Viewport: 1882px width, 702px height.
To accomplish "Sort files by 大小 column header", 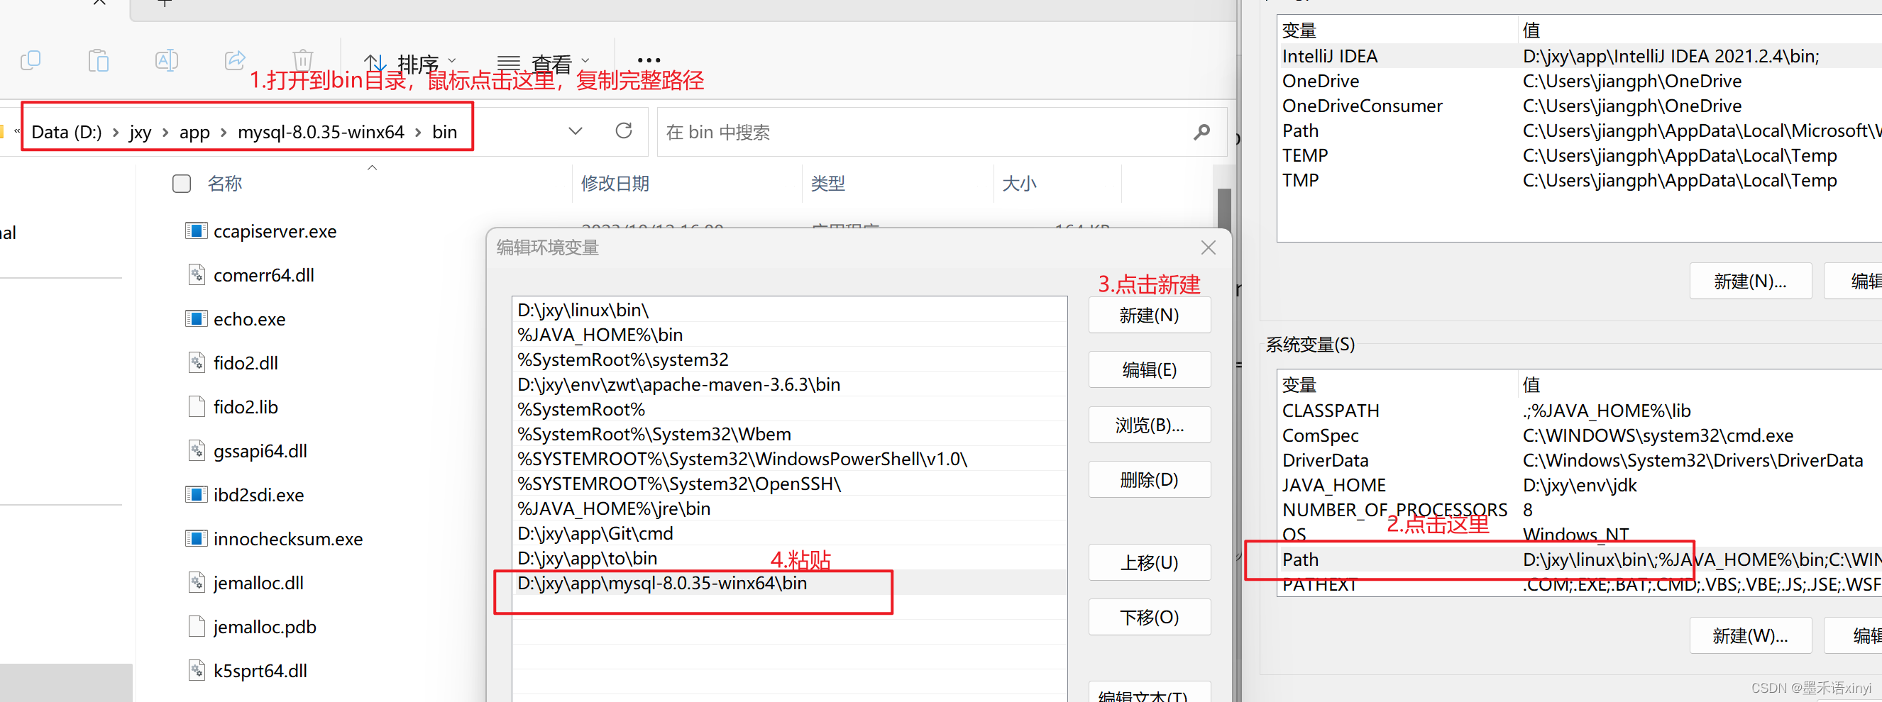I will 1019,184.
